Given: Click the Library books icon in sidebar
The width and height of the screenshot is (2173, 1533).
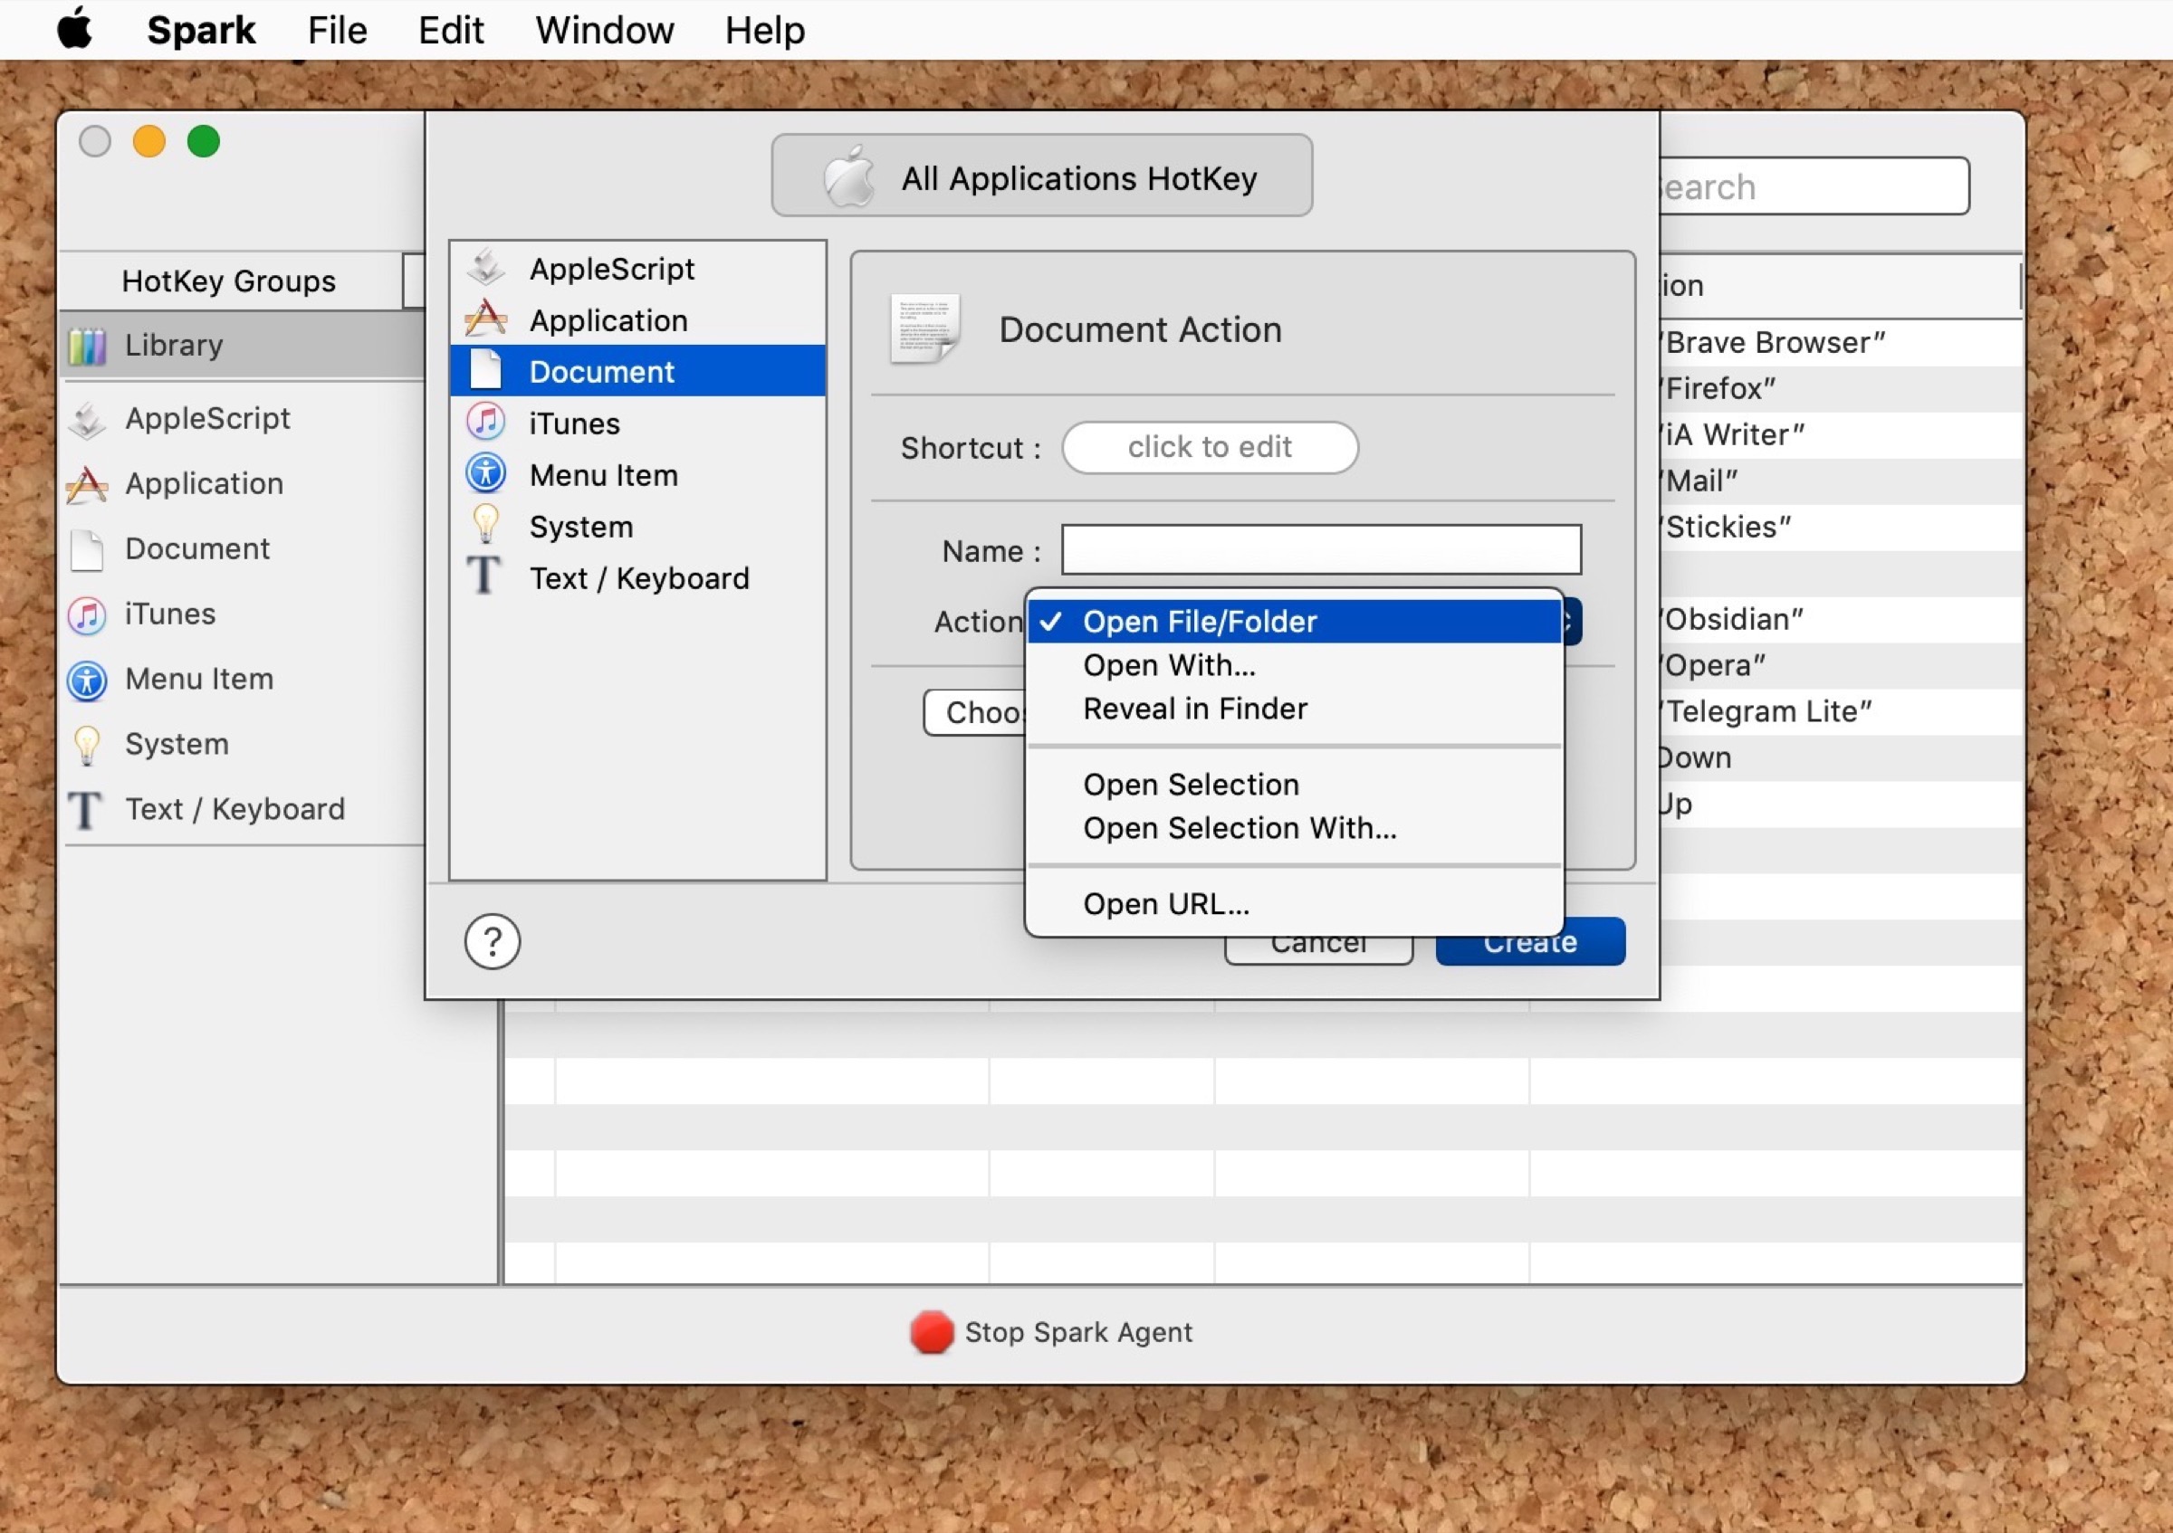Looking at the screenshot, I should [87, 345].
